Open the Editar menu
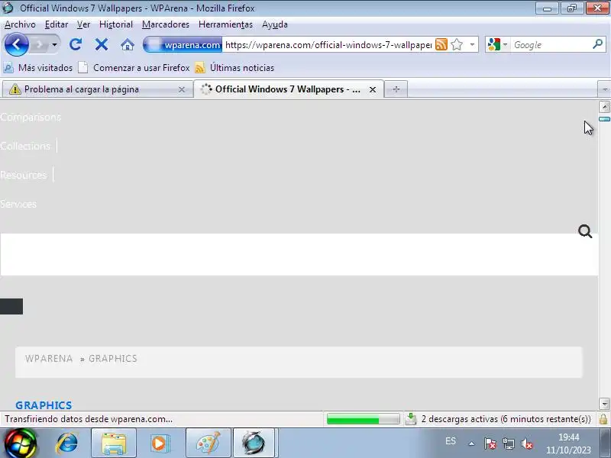The height and width of the screenshot is (458, 611). point(56,24)
